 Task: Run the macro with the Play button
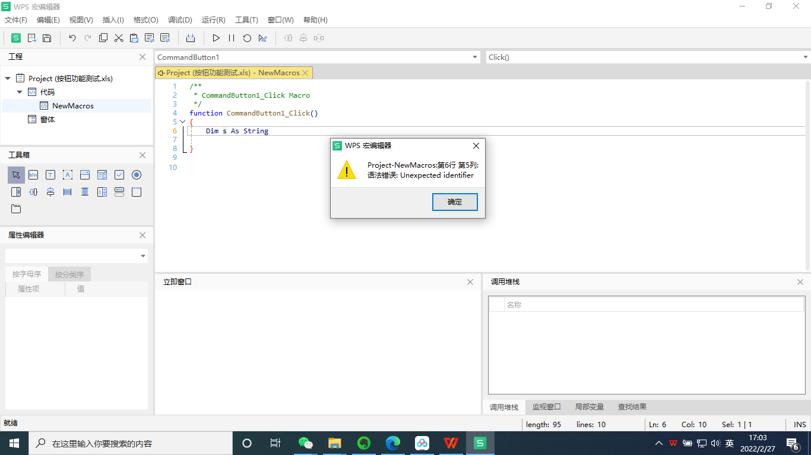[x=216, y=38]
